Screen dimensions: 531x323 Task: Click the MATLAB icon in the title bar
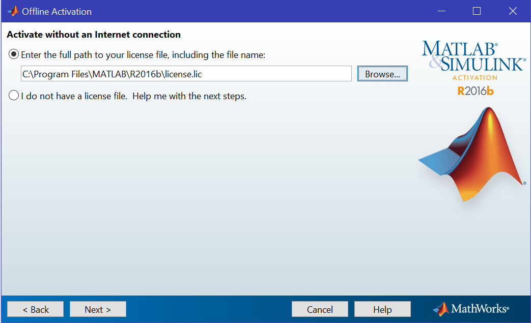(13, 11)
